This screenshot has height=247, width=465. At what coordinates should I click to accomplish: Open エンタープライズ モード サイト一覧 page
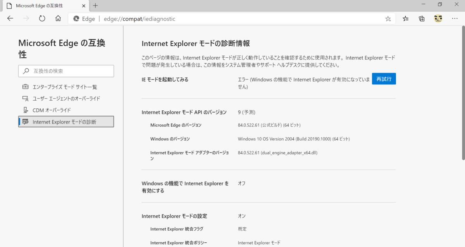click(66, 87)
